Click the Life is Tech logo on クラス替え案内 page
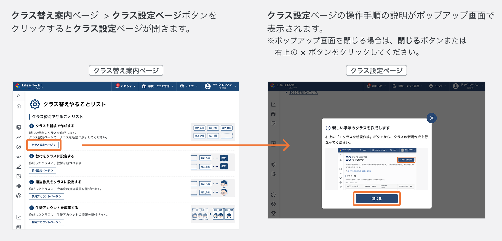 point(29,86)
